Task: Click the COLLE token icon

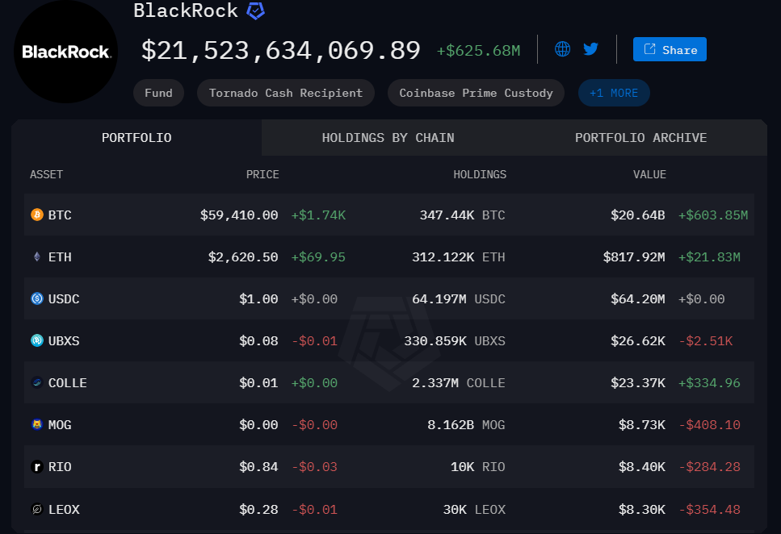Action: (36, 382)
